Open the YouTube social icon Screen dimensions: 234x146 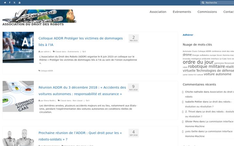19,3
